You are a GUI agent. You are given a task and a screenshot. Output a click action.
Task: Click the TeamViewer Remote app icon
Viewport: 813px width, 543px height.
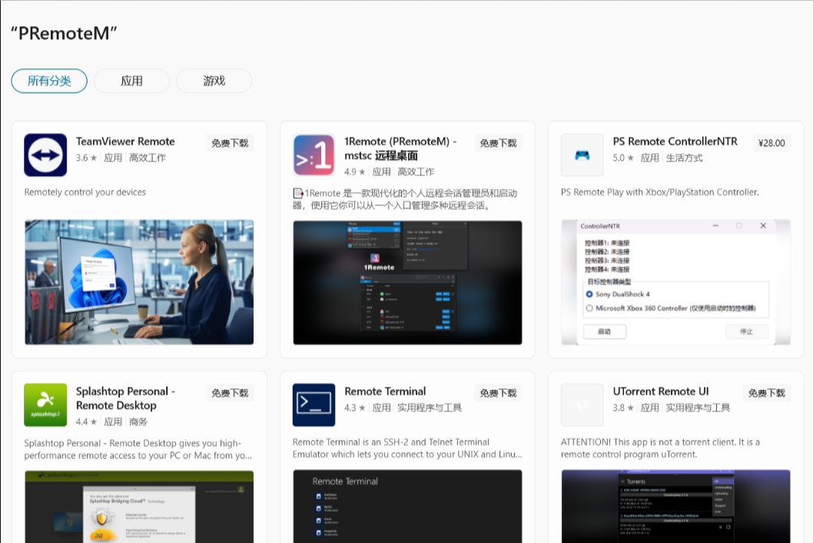point(45,155)
